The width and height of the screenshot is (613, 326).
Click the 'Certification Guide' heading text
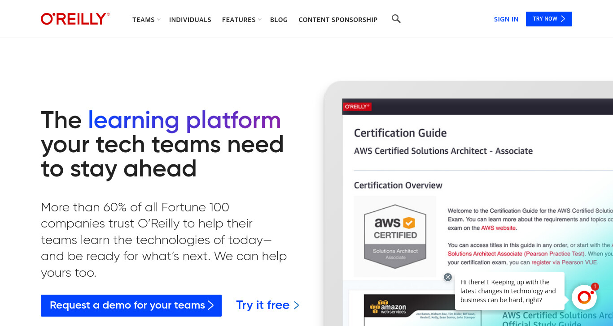click(x=400, y=133)
